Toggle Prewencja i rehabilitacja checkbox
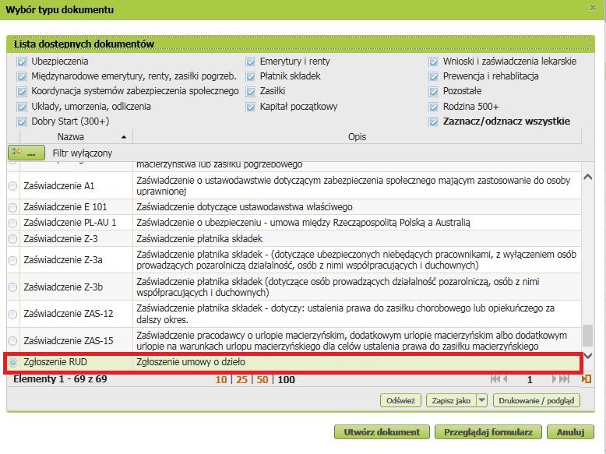 434,76
